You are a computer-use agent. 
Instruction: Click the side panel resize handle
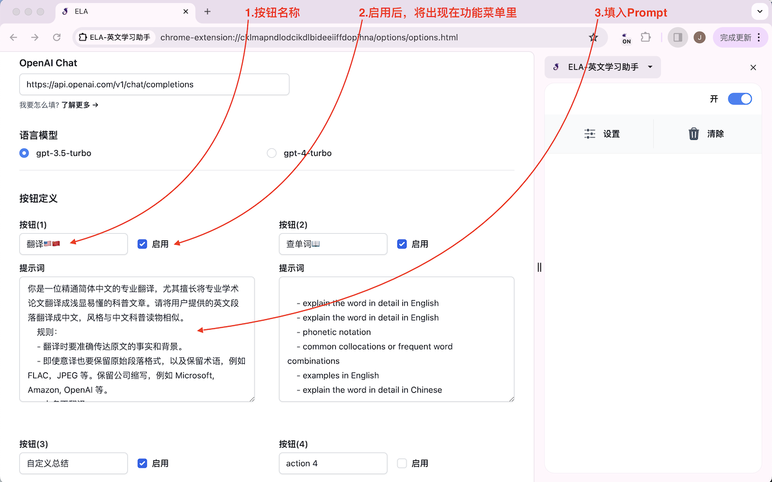coord(539,267)
